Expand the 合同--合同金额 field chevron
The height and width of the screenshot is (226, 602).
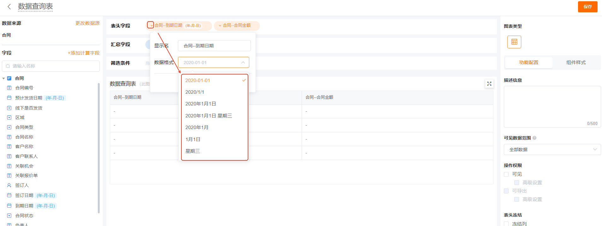(220, 26)
